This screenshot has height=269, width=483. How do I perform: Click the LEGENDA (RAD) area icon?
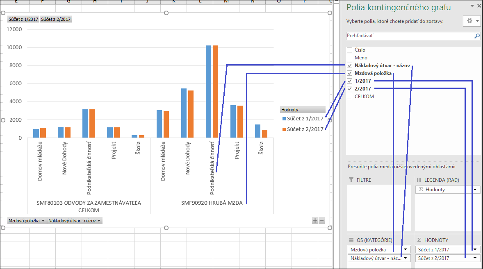click(x=419, y=180)
